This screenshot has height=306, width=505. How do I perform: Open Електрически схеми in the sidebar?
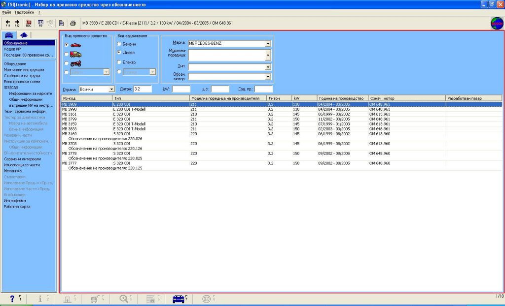[x=21, y=82]
